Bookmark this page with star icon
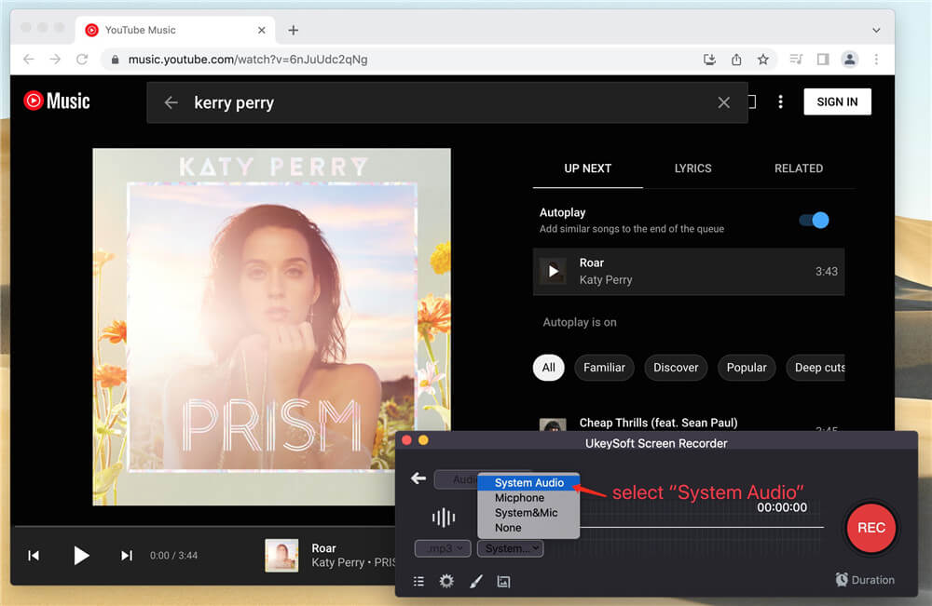Viewport: 932px width, 606px height. pos(763,60)
